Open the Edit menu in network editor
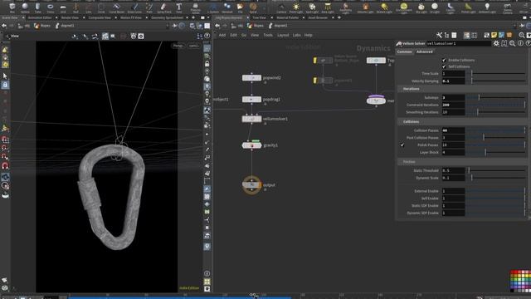Screen dimensions: 531x299 click(x=234, y=35)
